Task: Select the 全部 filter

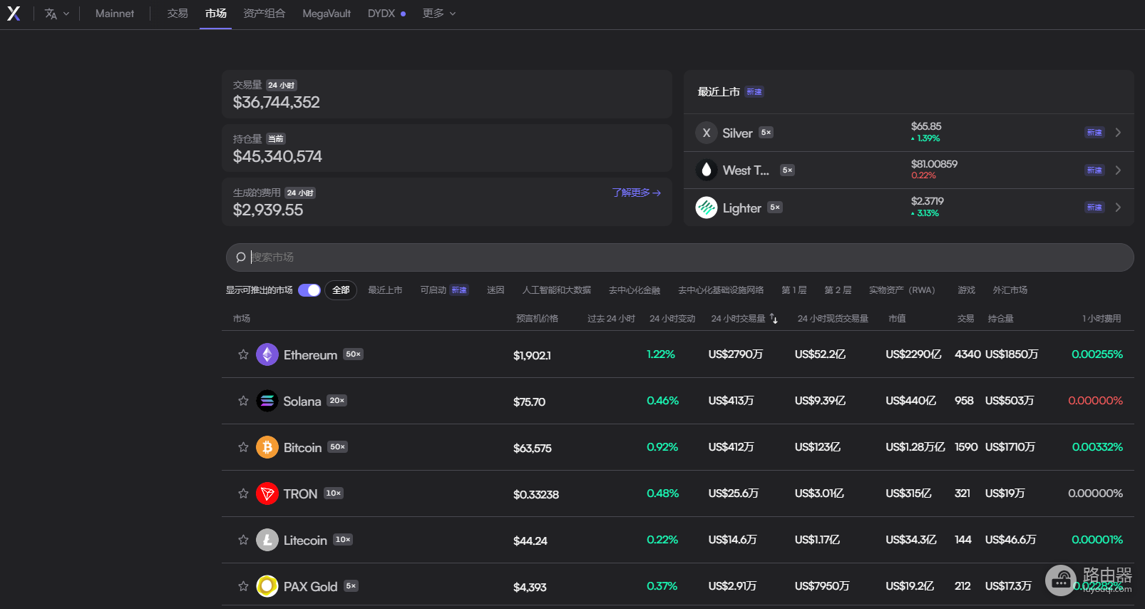Action: (341, 290)
